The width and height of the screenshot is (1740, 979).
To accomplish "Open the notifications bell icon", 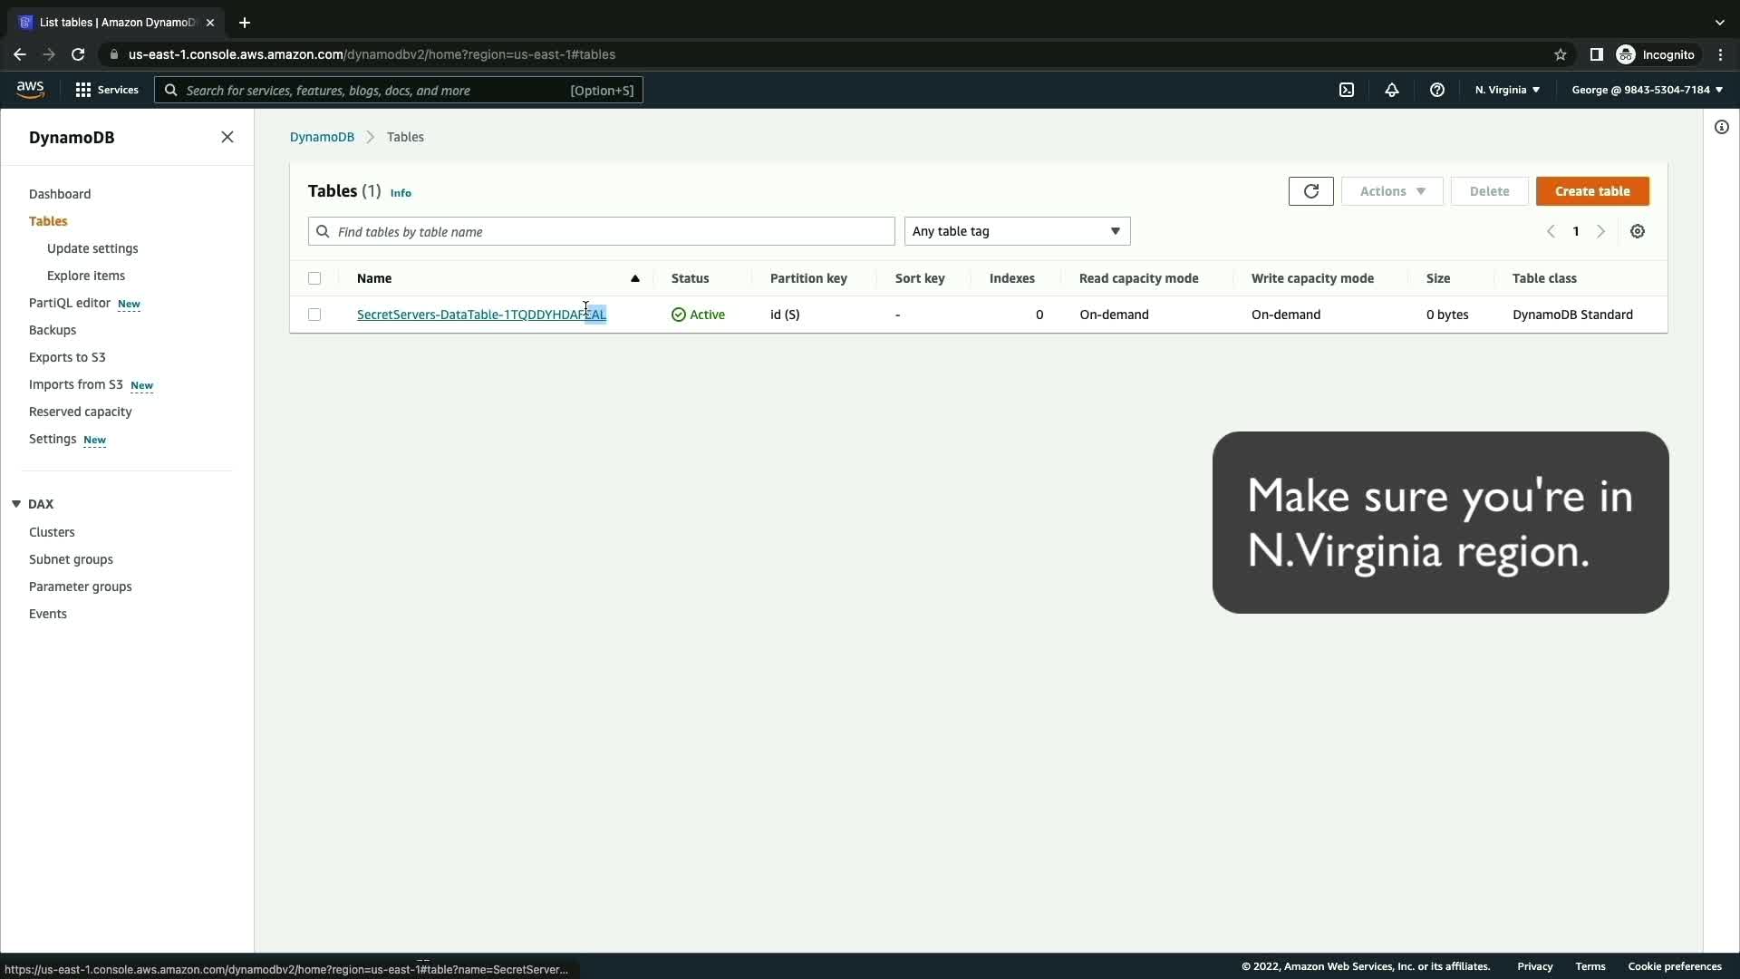I will [x=1392, y=90].
